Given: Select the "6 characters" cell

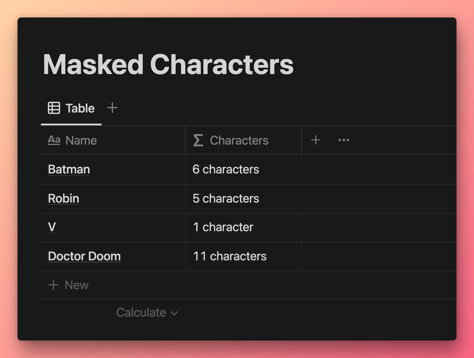Looking at the screenshot, I should pos(243,169).
